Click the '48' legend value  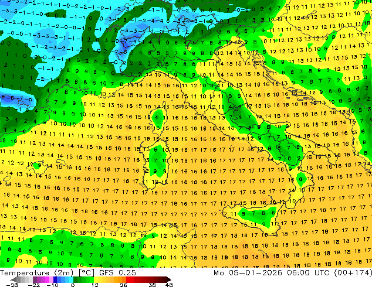point(169,285)
